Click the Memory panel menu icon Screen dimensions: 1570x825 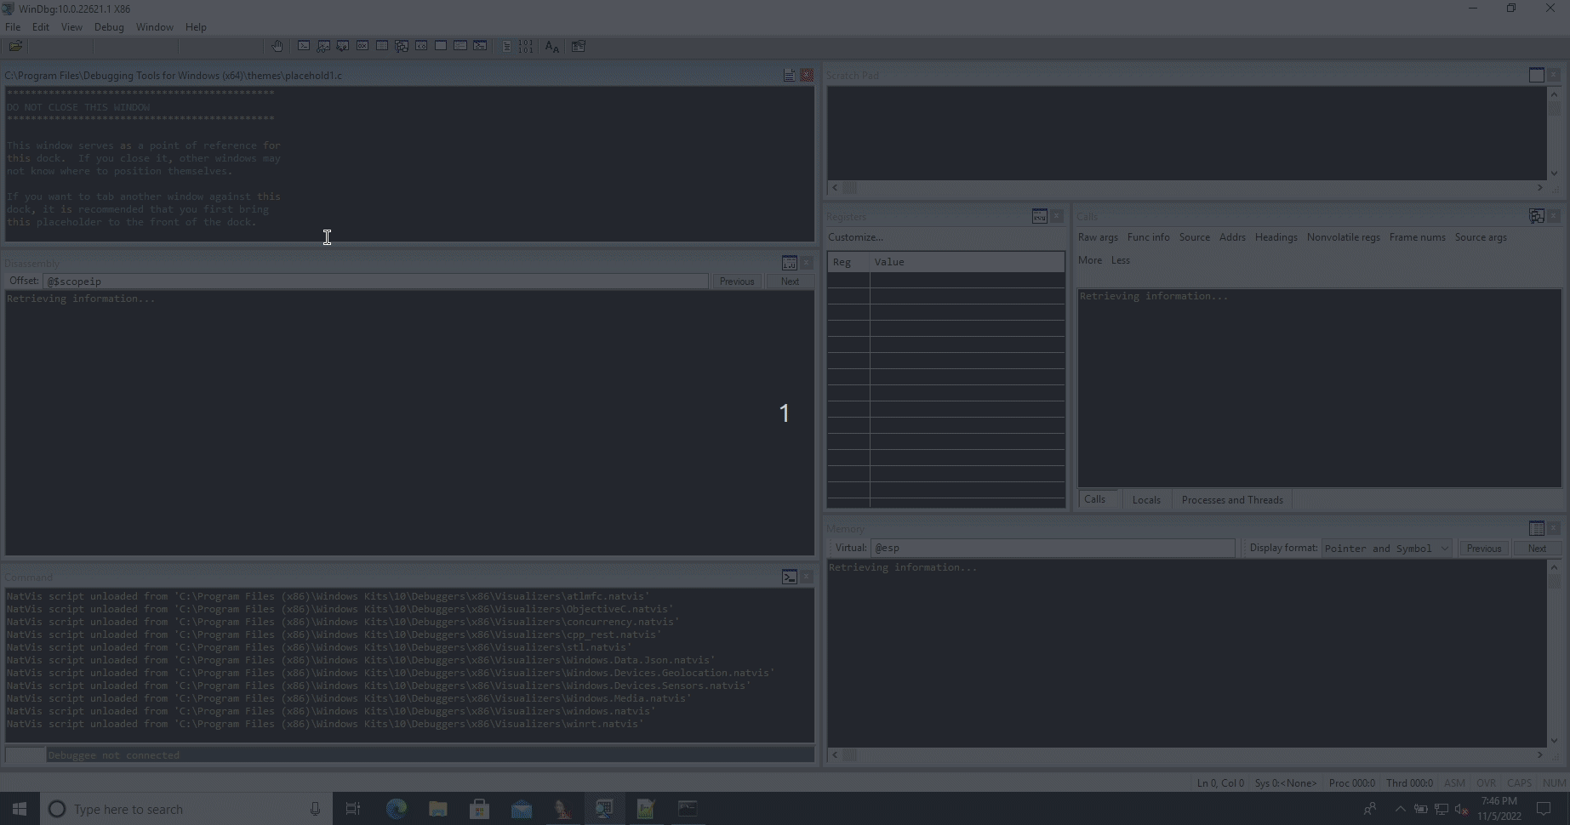(x=1537, y=529)
